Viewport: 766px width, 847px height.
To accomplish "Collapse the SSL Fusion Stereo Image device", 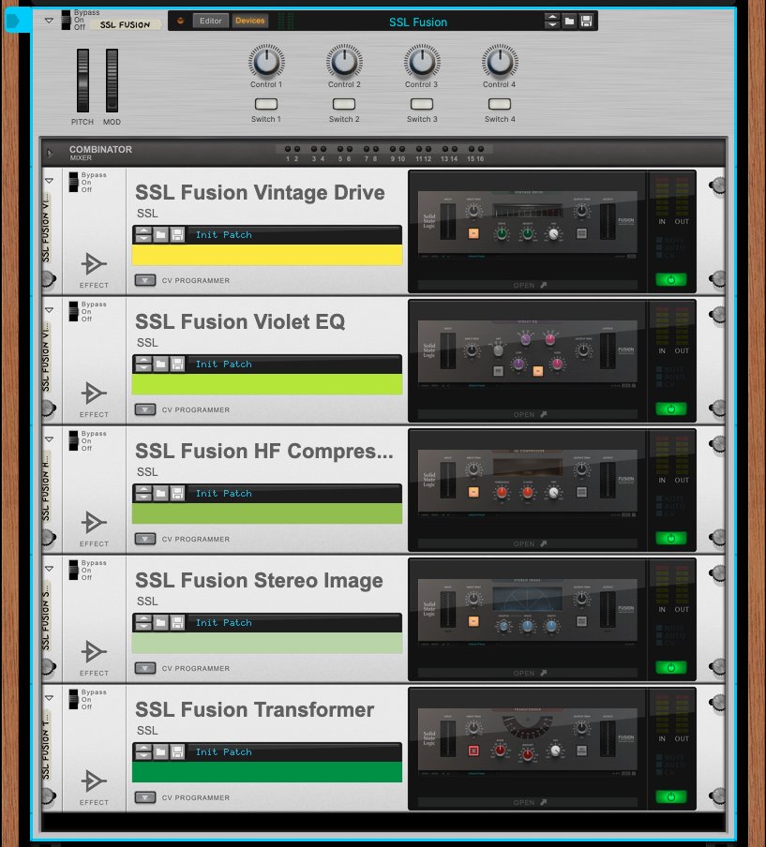I will coord(49,569).
